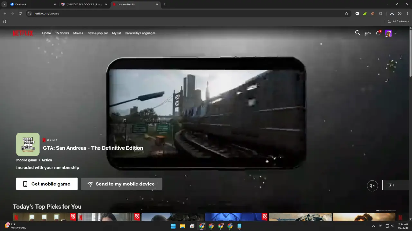The image size is (412, 231).
Task: Open Netflix search magnifier icon
Action: pyautogui.click(x=357, y=33)
